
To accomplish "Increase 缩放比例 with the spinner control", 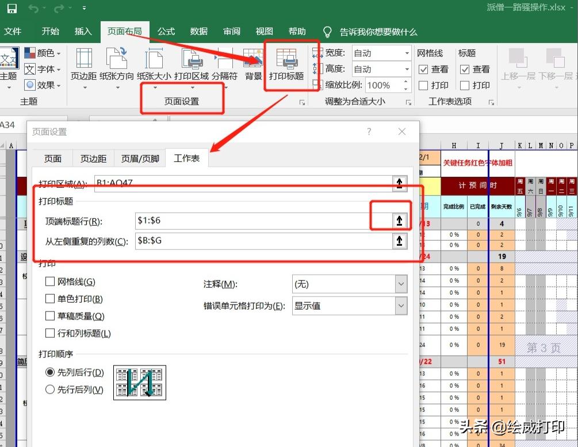I will coord(407,81).
